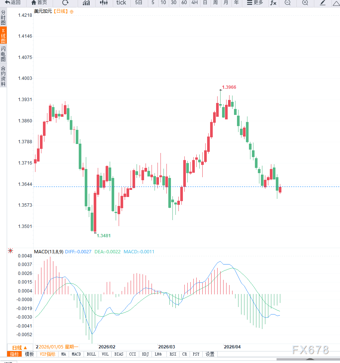Switch to candlestick chart style icon
The height and width of the screenshot is (363, 340).
104,3
